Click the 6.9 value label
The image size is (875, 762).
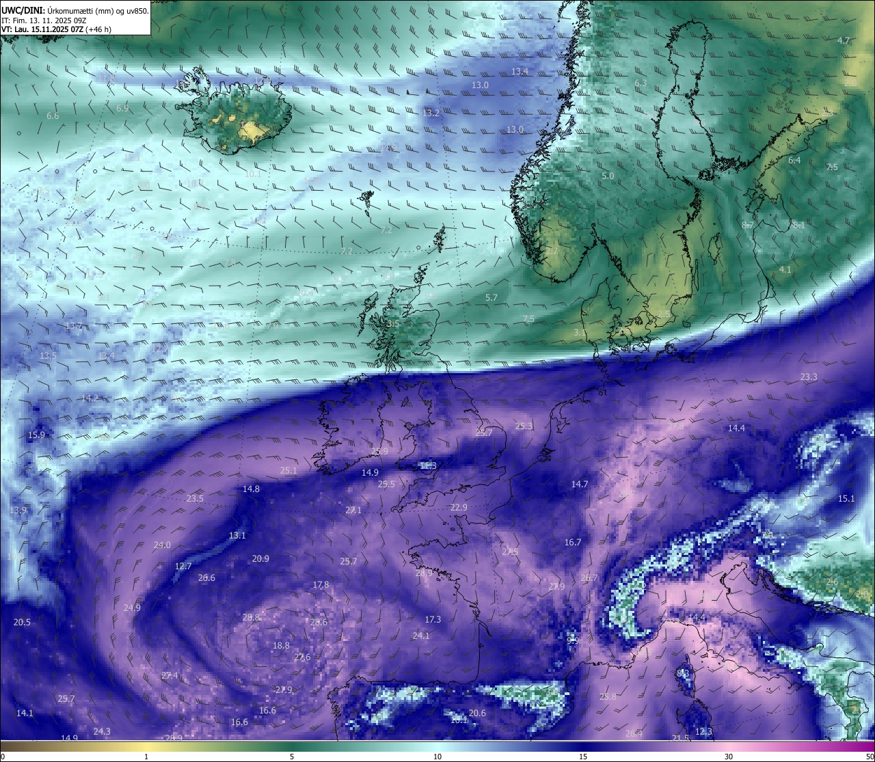tap(122, 109)
